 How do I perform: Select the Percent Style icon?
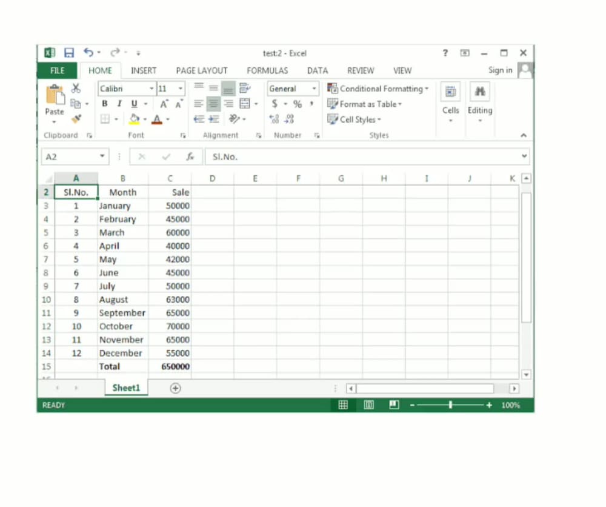(296, 104)
